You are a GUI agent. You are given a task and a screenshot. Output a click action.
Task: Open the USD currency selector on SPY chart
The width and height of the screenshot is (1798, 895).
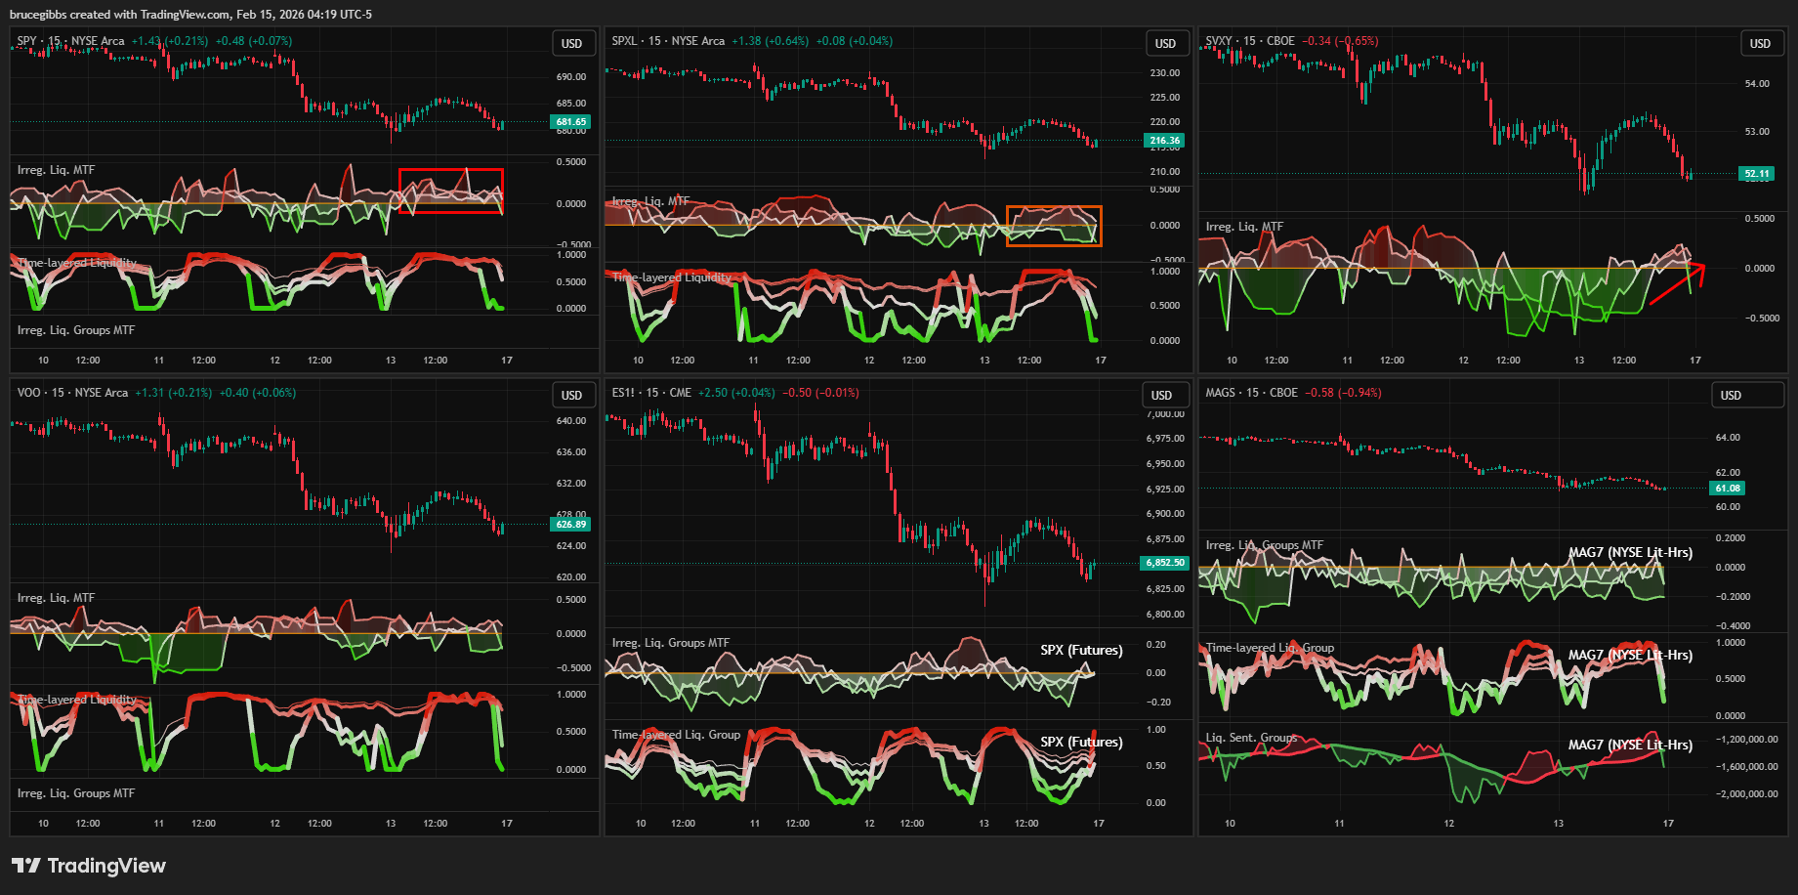point(571,44)
